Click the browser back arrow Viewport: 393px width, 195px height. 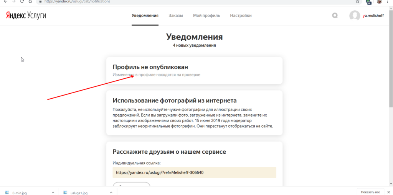pyautogui.click(x=5, y=1)
